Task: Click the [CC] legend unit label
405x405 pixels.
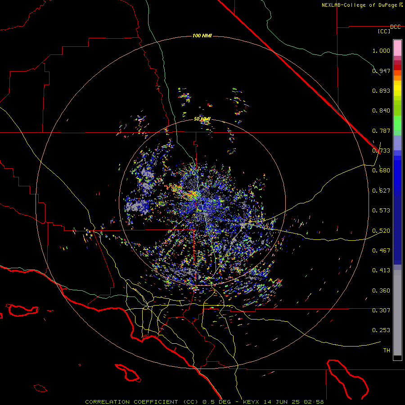Action: [x=384, y=31]
